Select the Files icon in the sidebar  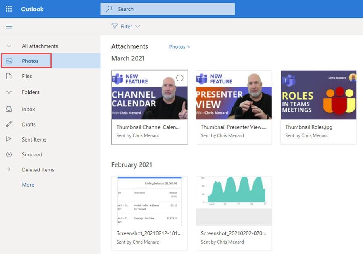pyautogui.click(x=10, y=76)
